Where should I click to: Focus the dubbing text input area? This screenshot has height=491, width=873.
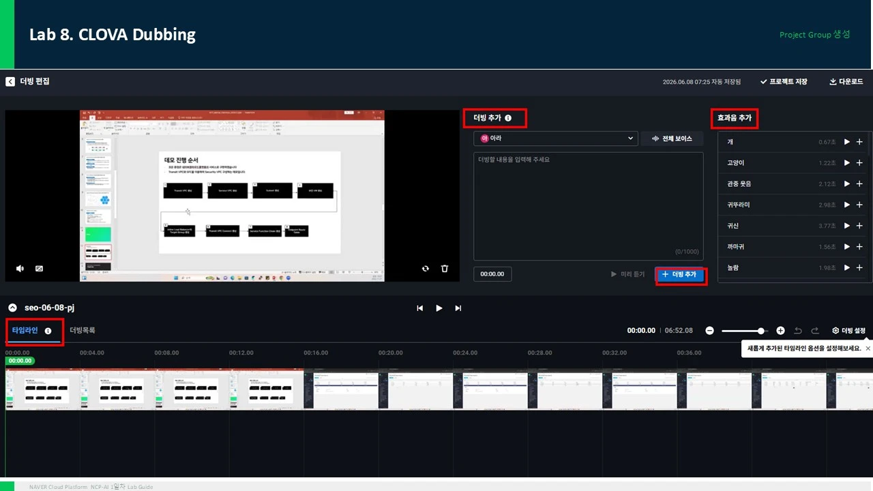[588, 206]
